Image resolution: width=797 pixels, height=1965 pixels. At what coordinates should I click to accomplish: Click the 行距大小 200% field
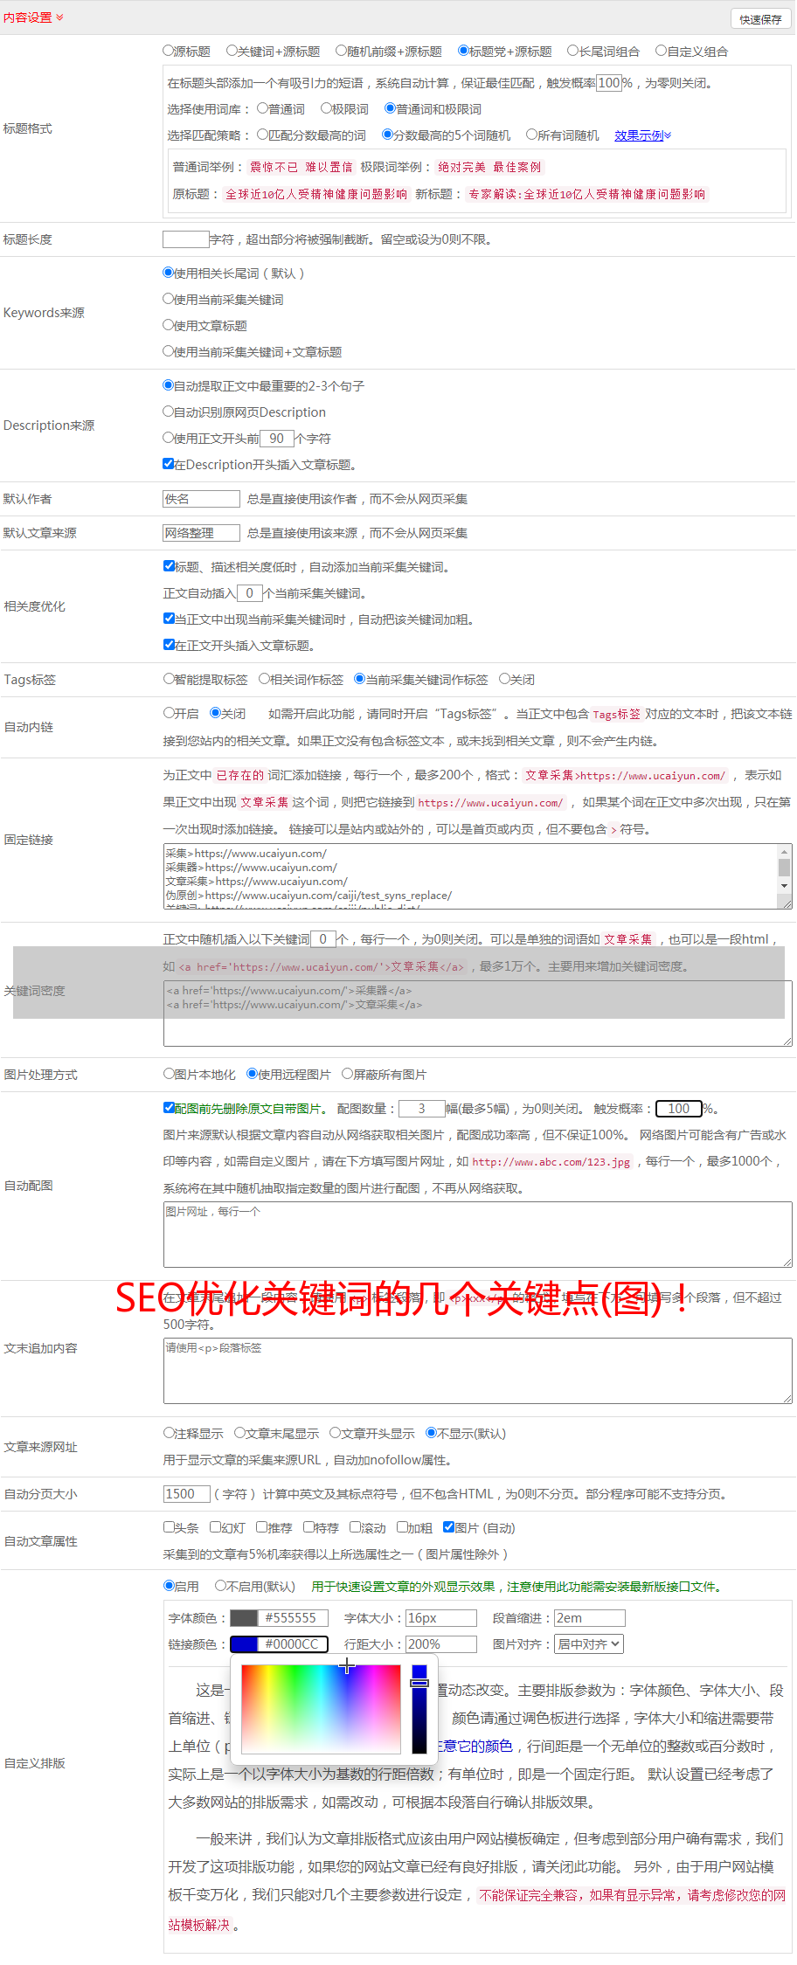pos(441,1644)
